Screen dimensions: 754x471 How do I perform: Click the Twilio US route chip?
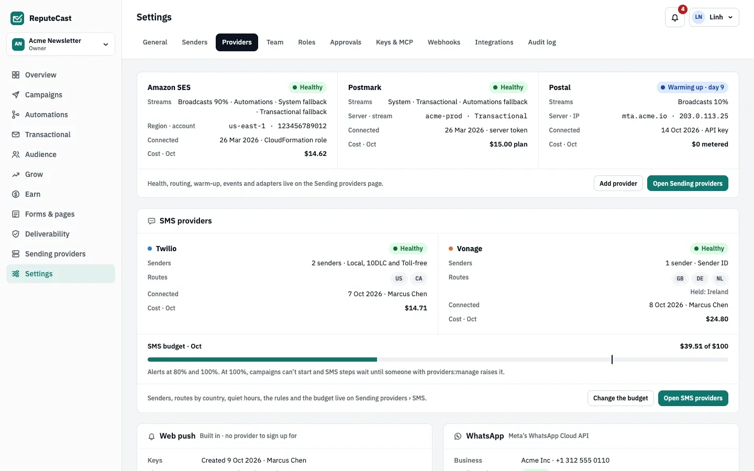(399, 279)
